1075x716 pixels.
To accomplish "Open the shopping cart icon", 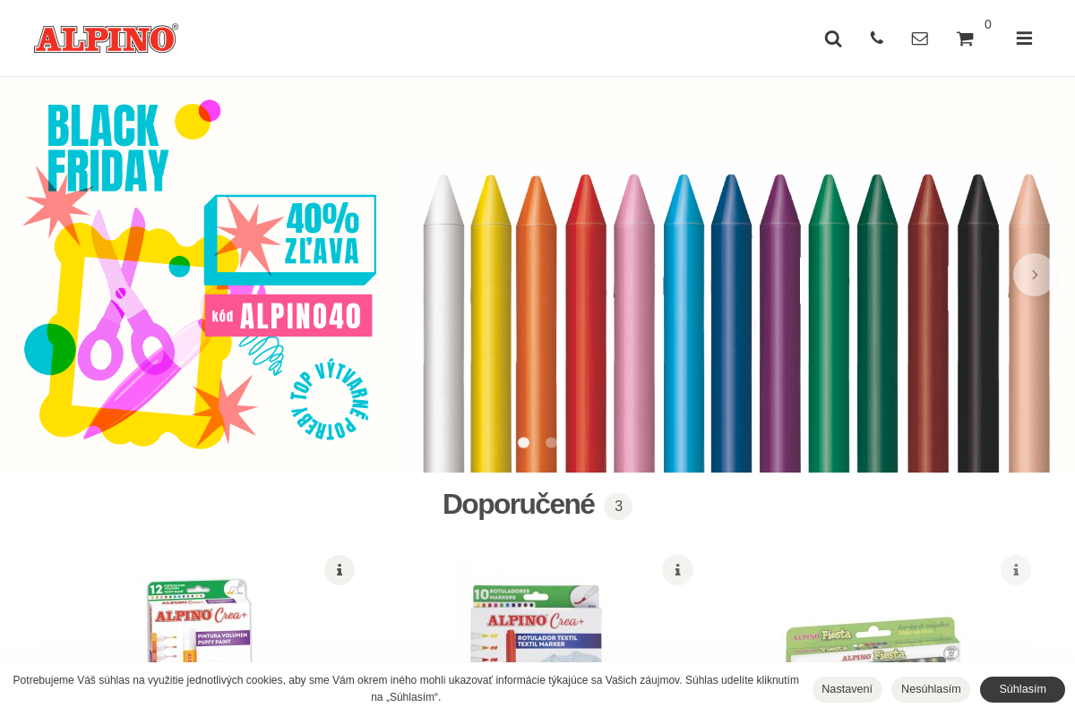I will pos(965,38).
